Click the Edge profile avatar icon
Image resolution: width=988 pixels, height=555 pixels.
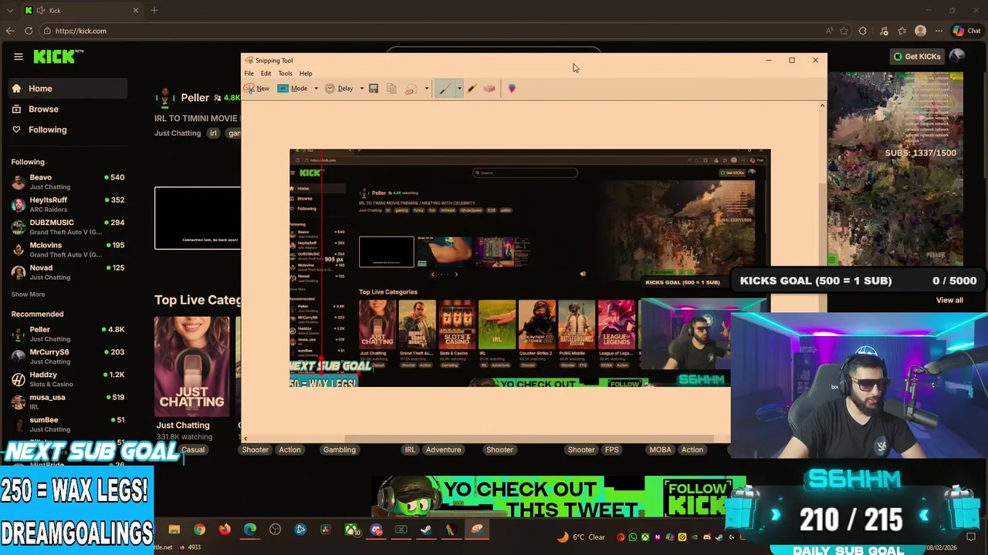coord(920,31)
